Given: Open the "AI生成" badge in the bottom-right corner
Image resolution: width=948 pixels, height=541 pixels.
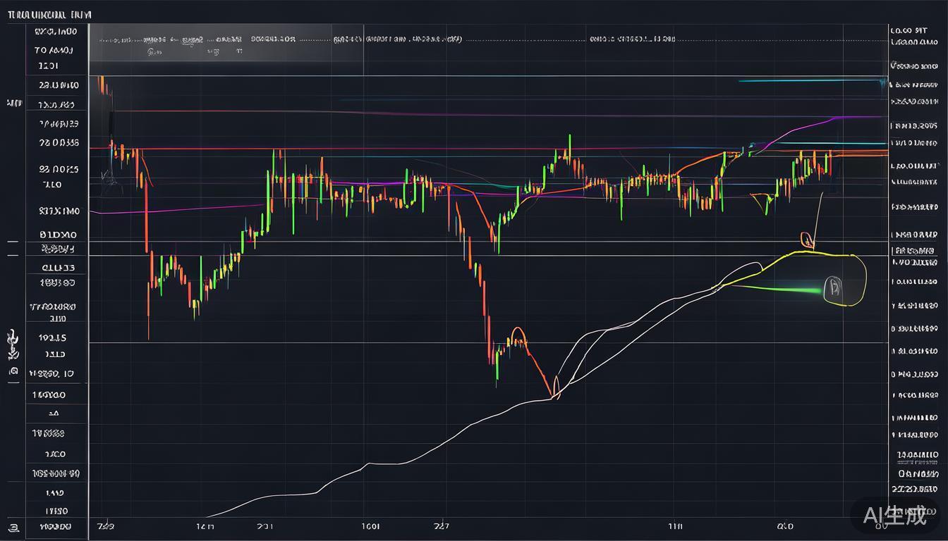Looking at the screenshot, I should point(894,516).
